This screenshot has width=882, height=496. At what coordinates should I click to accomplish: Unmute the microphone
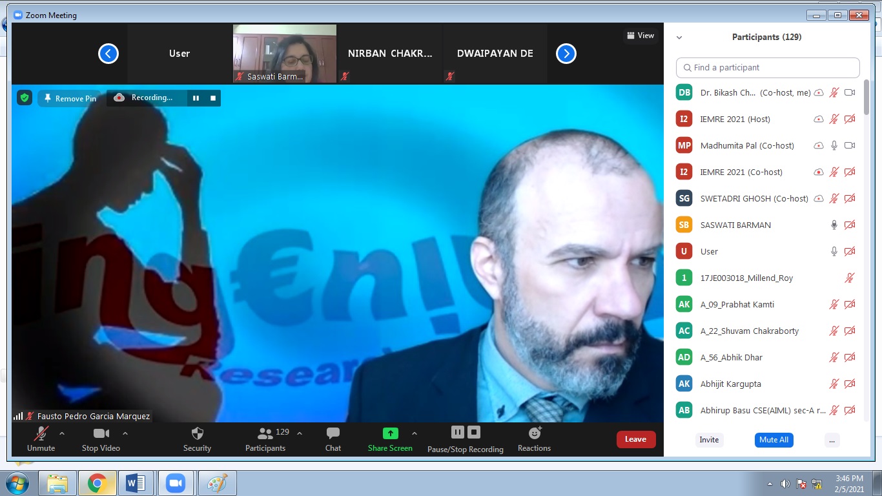point(41,434)
